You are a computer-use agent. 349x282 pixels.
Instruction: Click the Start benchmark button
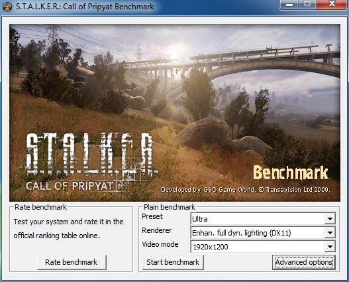click(x=173, y=262)
